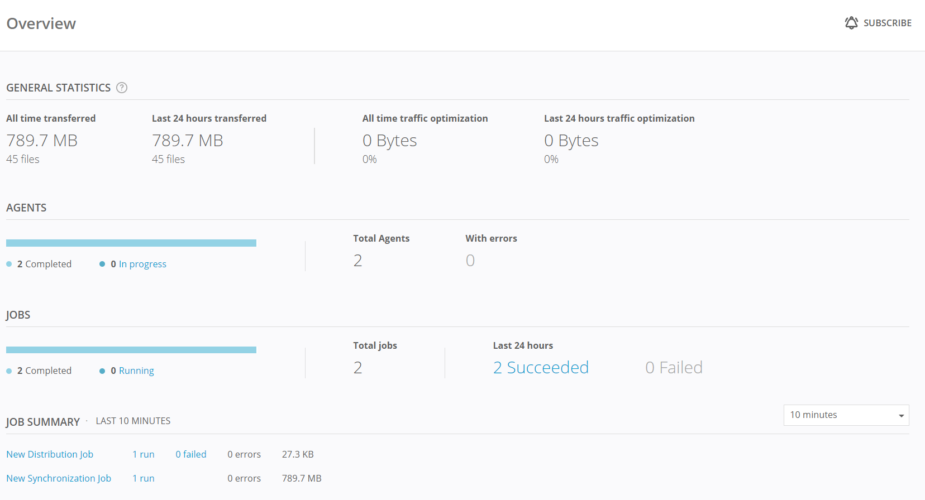Click 1 run for New Synchronization Job
Image resolution: width=925 pixels, height=500 pixels.
(143, 478)
